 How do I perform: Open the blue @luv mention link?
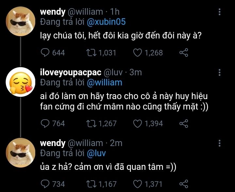(96, 154)
